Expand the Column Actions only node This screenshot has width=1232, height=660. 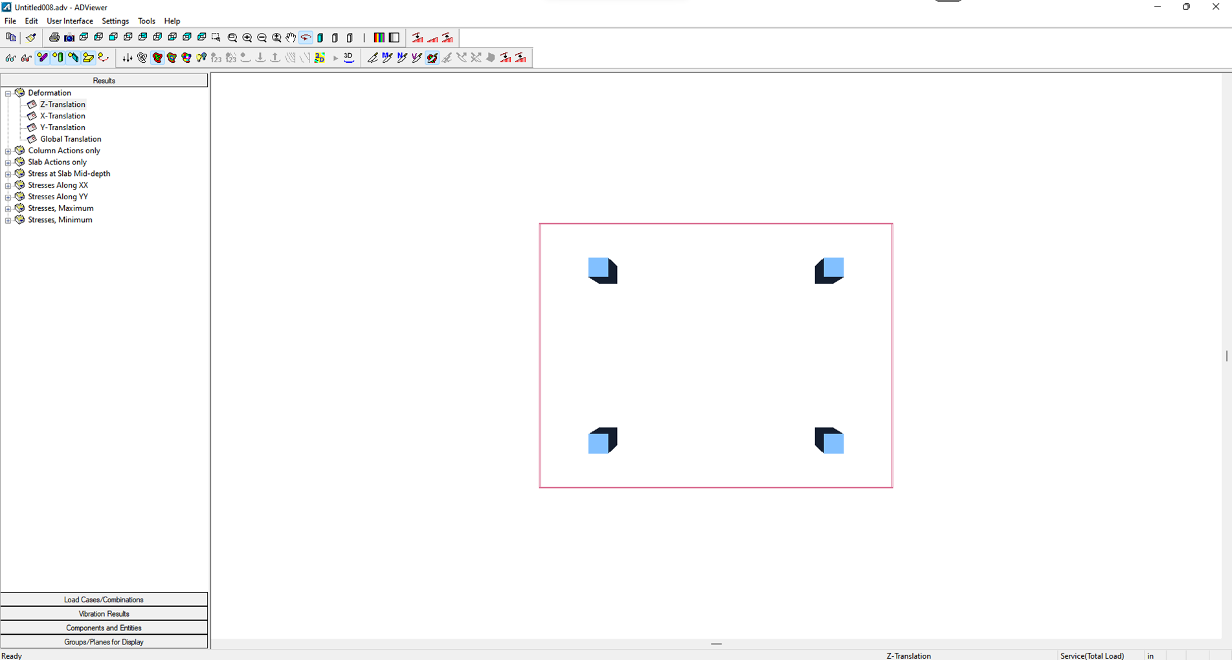coord(8,151)
